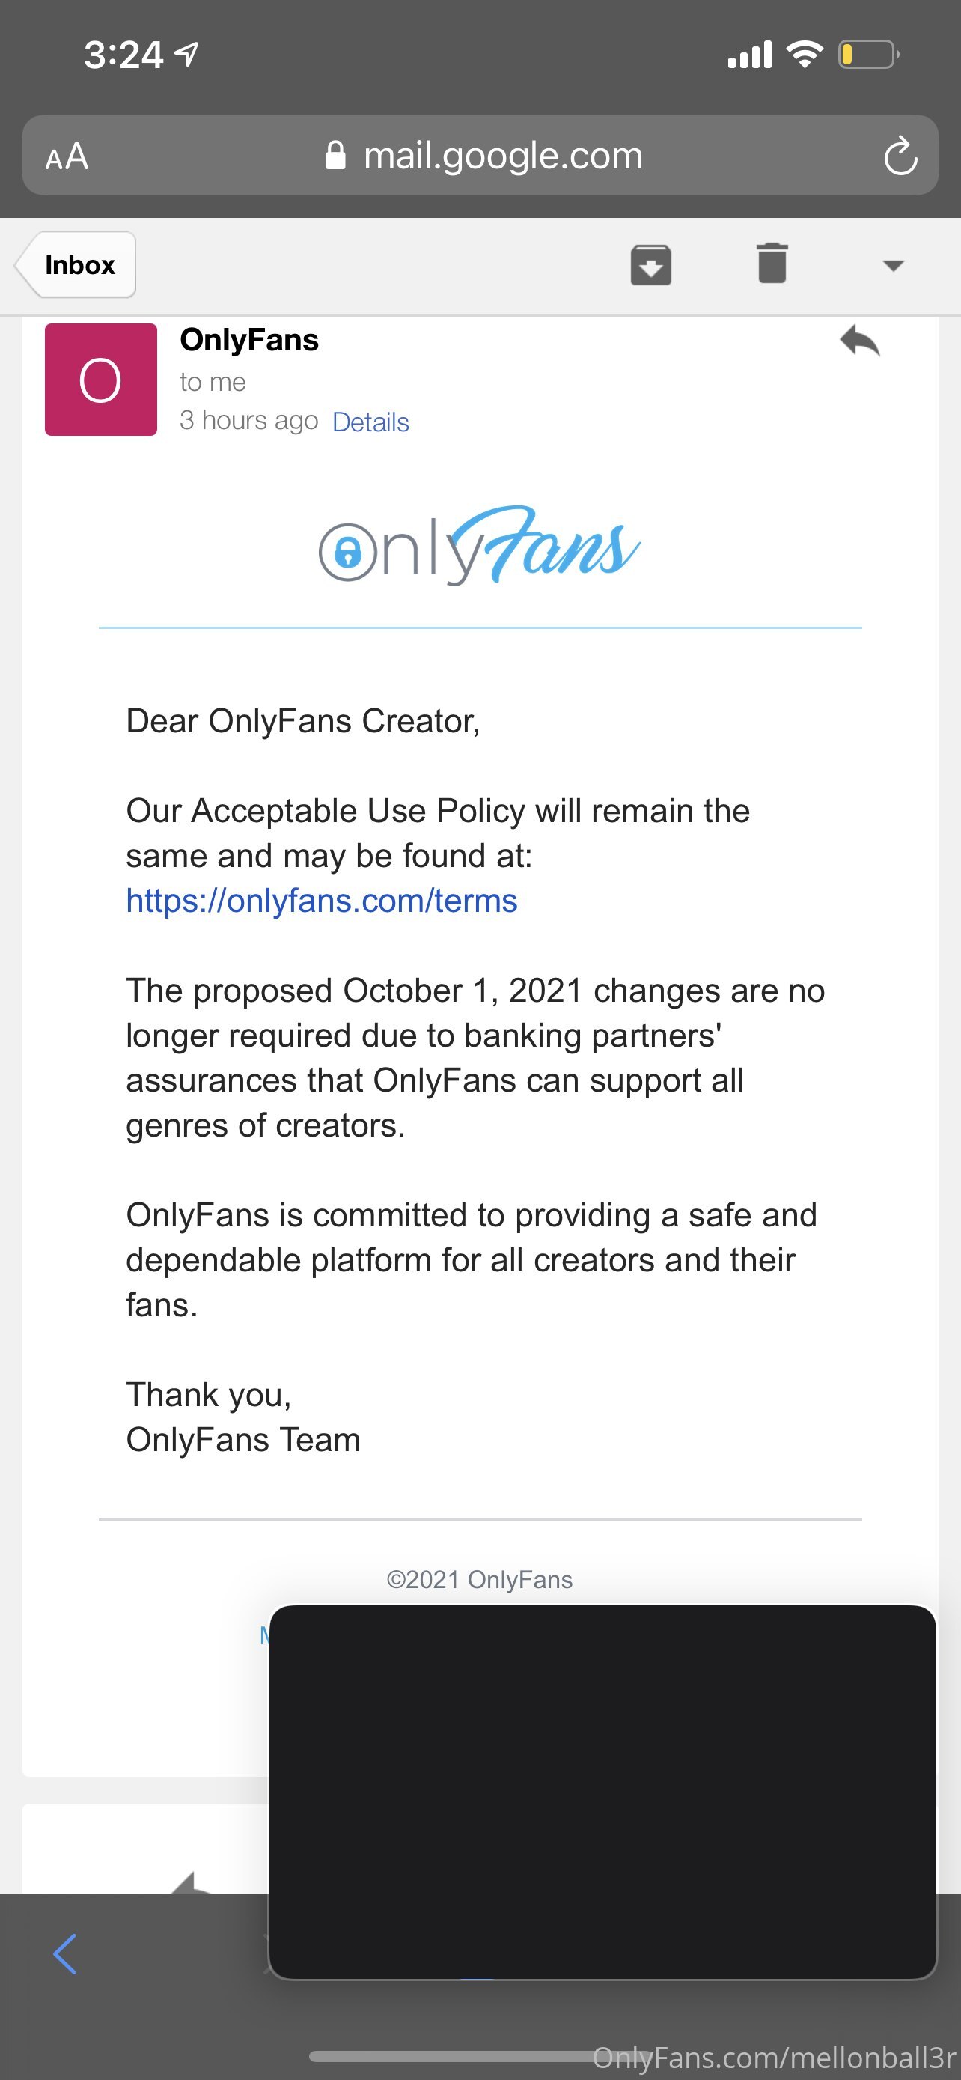
Task: Open the more actions dropdown arrow
Action: click(893, 266)
